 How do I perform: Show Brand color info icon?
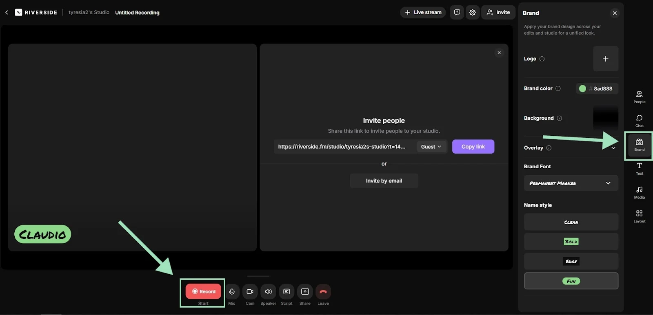point(558,88)
